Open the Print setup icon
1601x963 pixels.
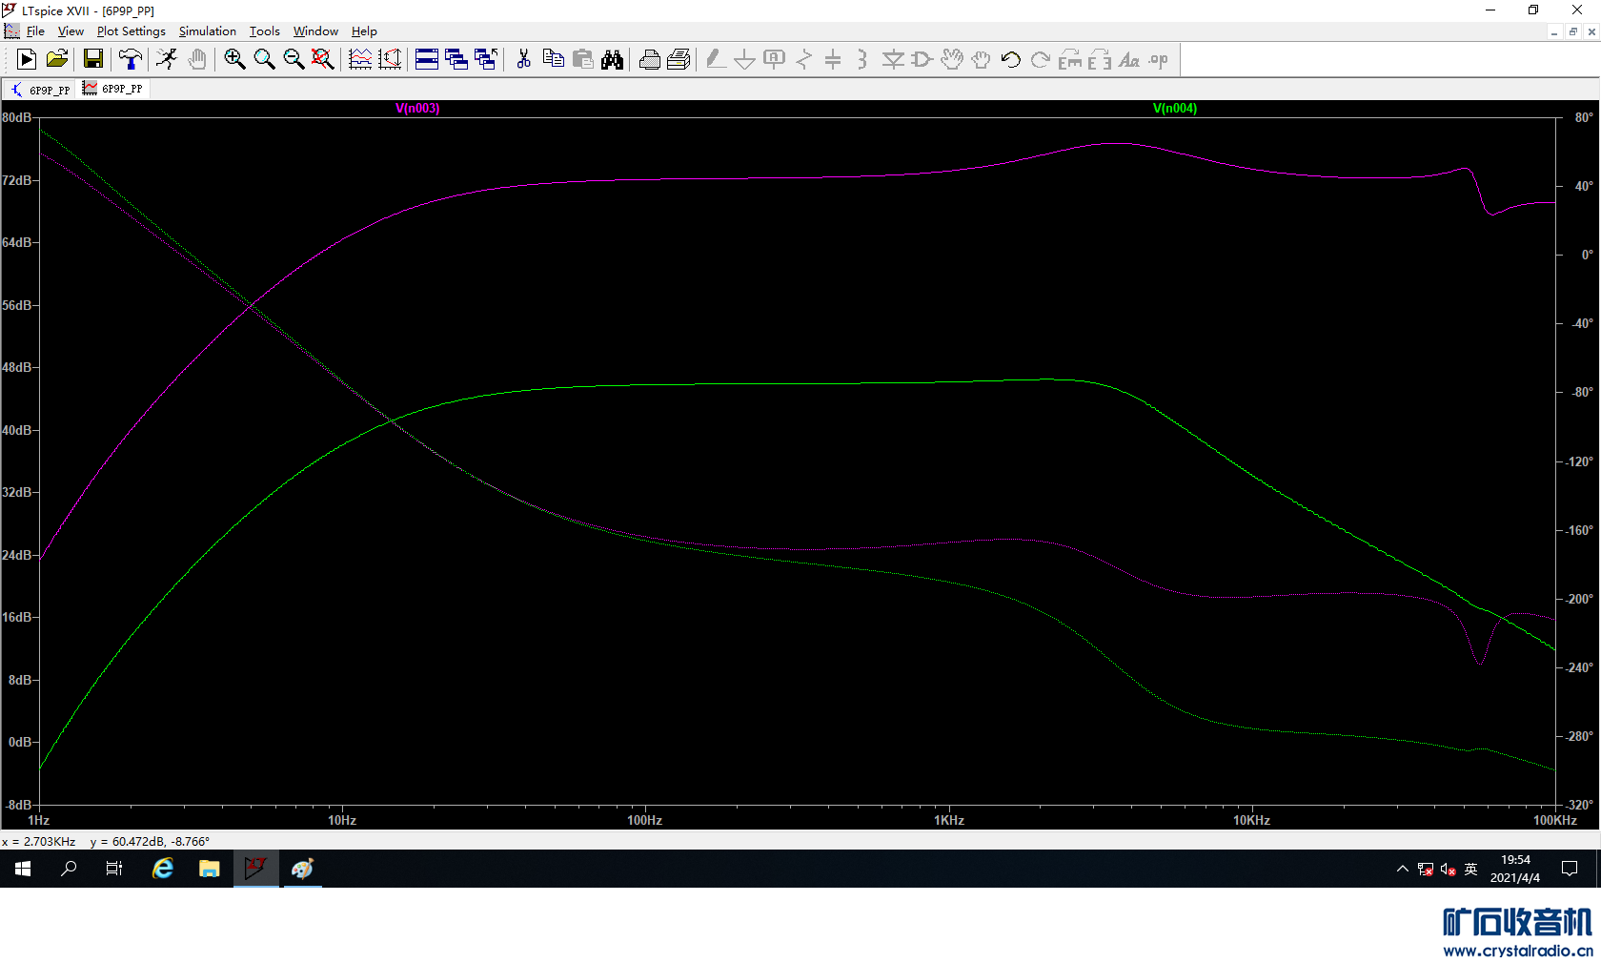click(x=679, y=59)
